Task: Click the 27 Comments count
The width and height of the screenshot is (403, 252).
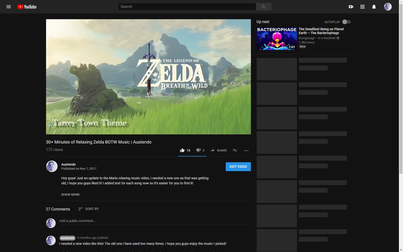Action: 58,209
